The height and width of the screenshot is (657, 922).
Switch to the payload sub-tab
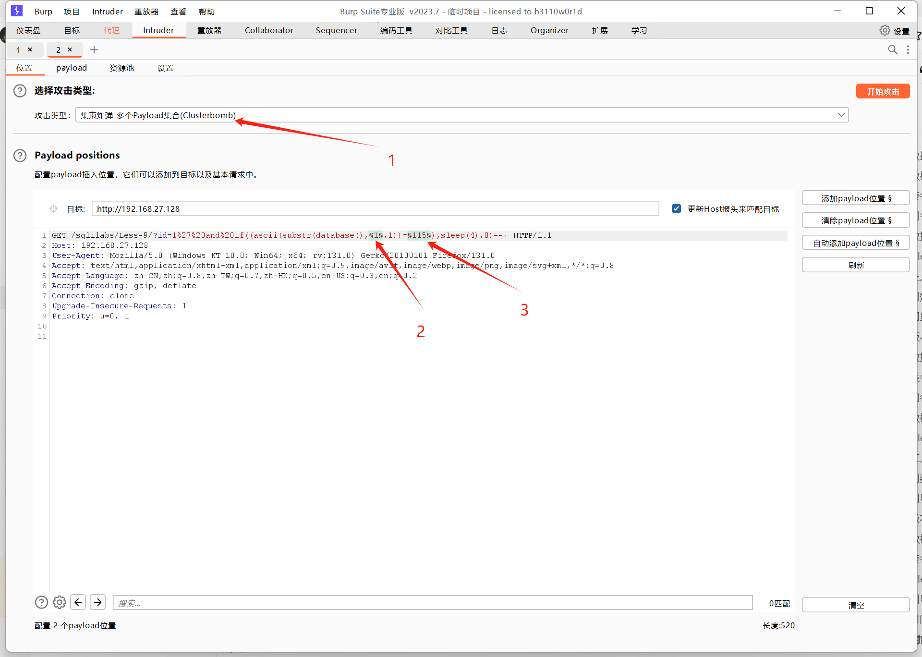tap(72, 68)
